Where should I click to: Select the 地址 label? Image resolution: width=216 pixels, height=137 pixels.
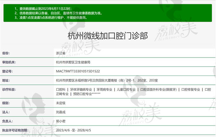[x=6, y=80]
